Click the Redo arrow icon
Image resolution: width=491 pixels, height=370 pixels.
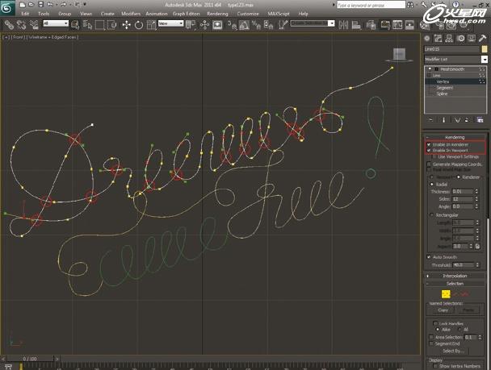(x=64, y=5)
